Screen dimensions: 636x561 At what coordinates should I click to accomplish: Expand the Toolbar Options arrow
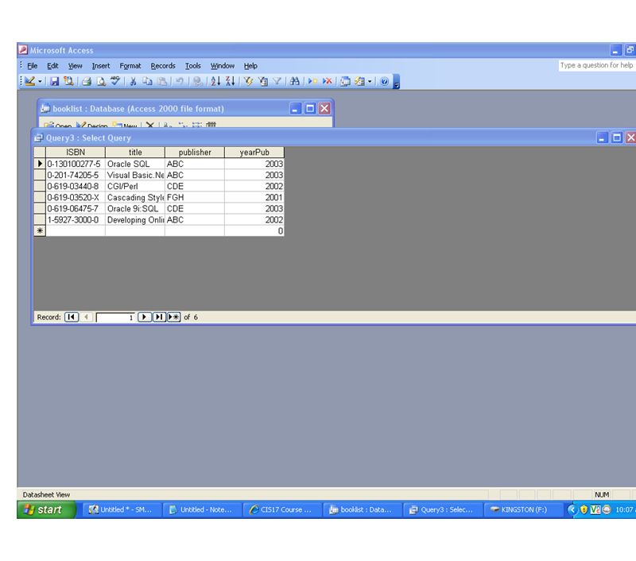396,82
